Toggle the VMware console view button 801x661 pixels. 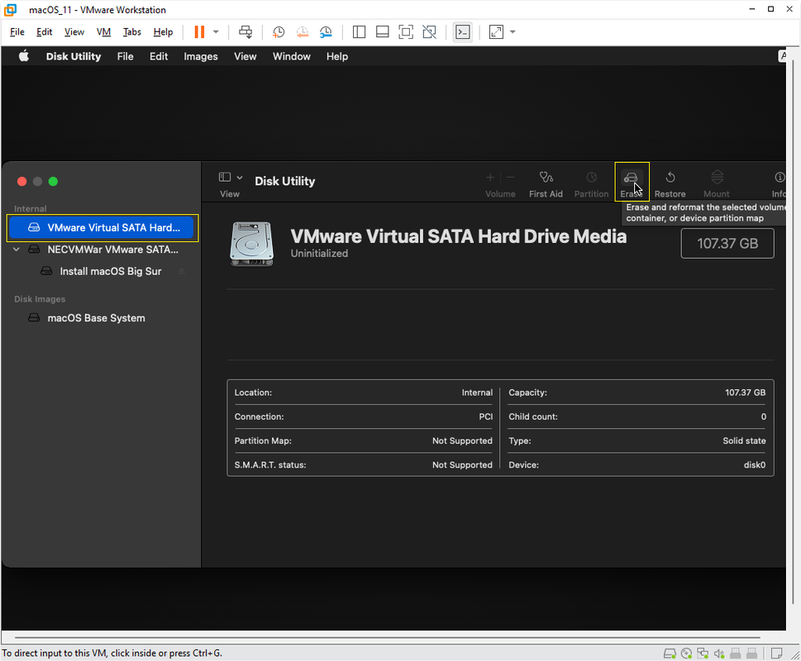pyautogui.click(x=463, y=32)
